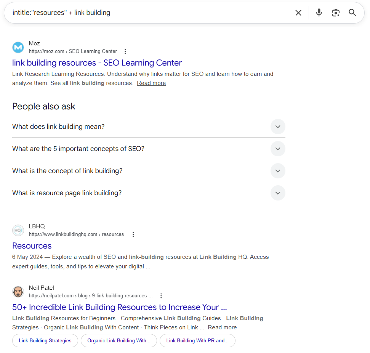Expand "What are the 5 important concepts of SEO?"
The height and width of the screenshot is (353, 370).
pos(278,149)
